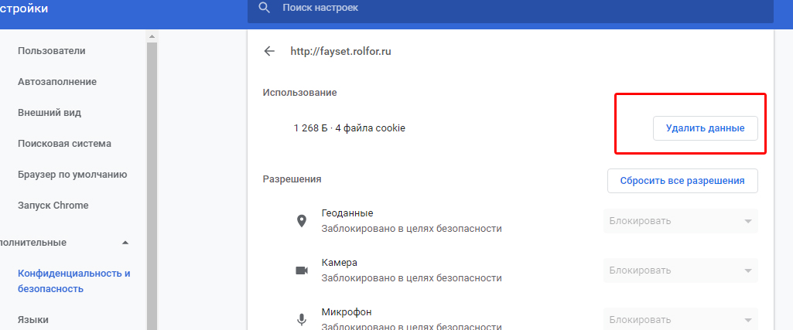Click the search magnifier icon
The width and height of the screenshot is (793, 330).
pos(264,8)
